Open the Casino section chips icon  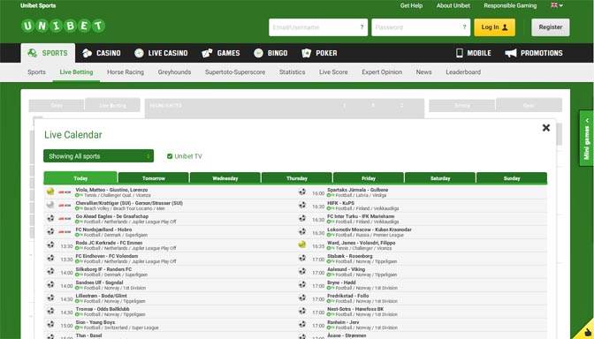pos(88,53)
